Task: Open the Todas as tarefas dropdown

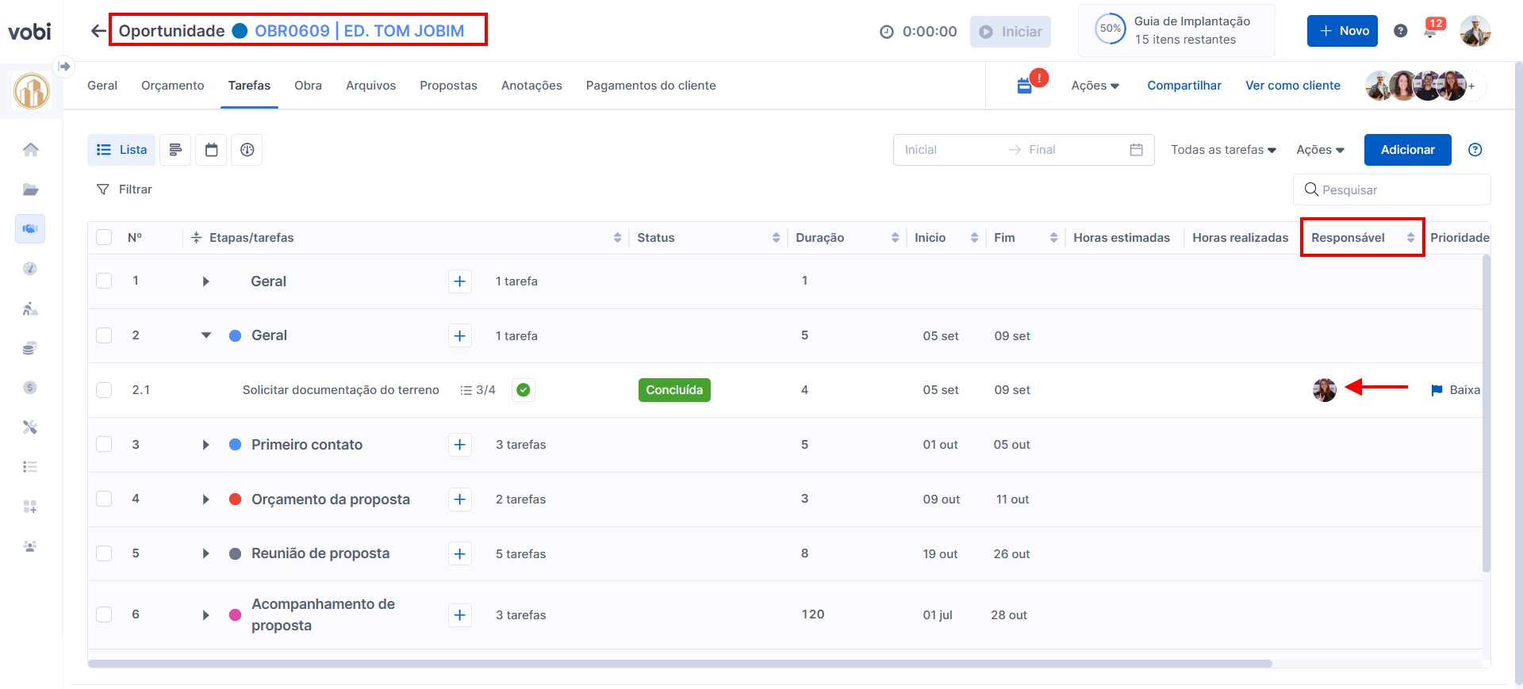Action: pyautogui.click(x=1222, y=150)
